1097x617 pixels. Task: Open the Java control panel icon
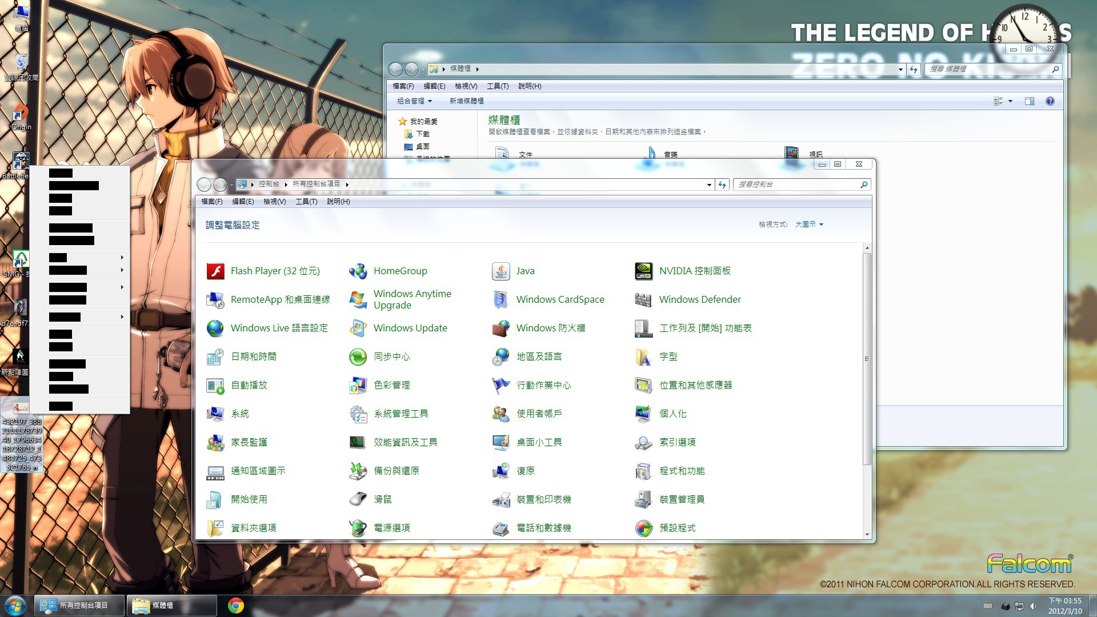pos(501,271)
